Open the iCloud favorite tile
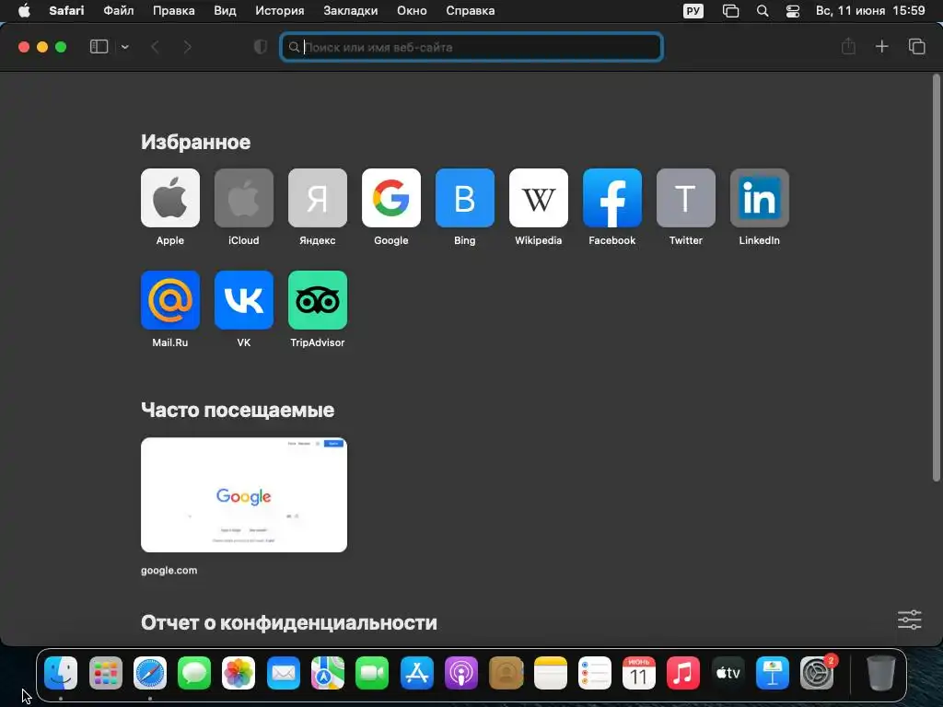 [x=243, y=198]
